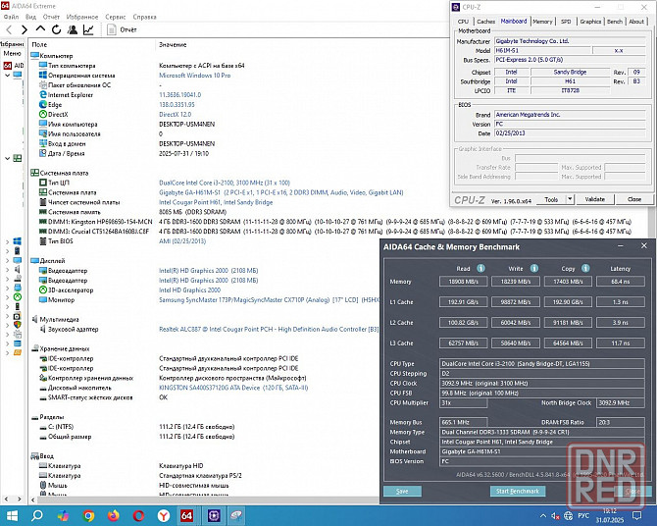Switch to the CPU-Z taskbar icon
This screenshot has height=526, width=657.
(x=214, y=515)
